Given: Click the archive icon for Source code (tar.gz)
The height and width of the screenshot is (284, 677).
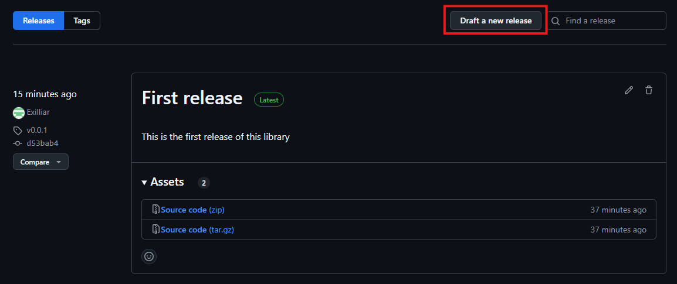Looking at the screenshot, I should tap(156, 230).
